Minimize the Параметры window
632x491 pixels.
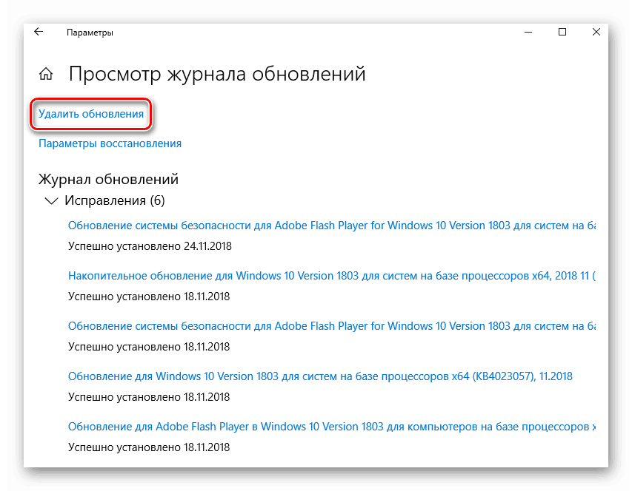(x=528, y=32)
